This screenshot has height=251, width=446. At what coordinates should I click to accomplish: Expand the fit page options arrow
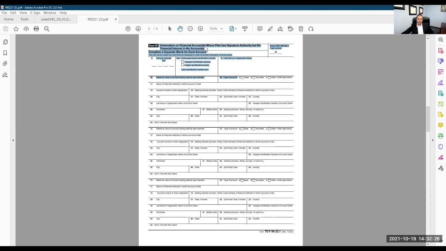pos(236,29)
